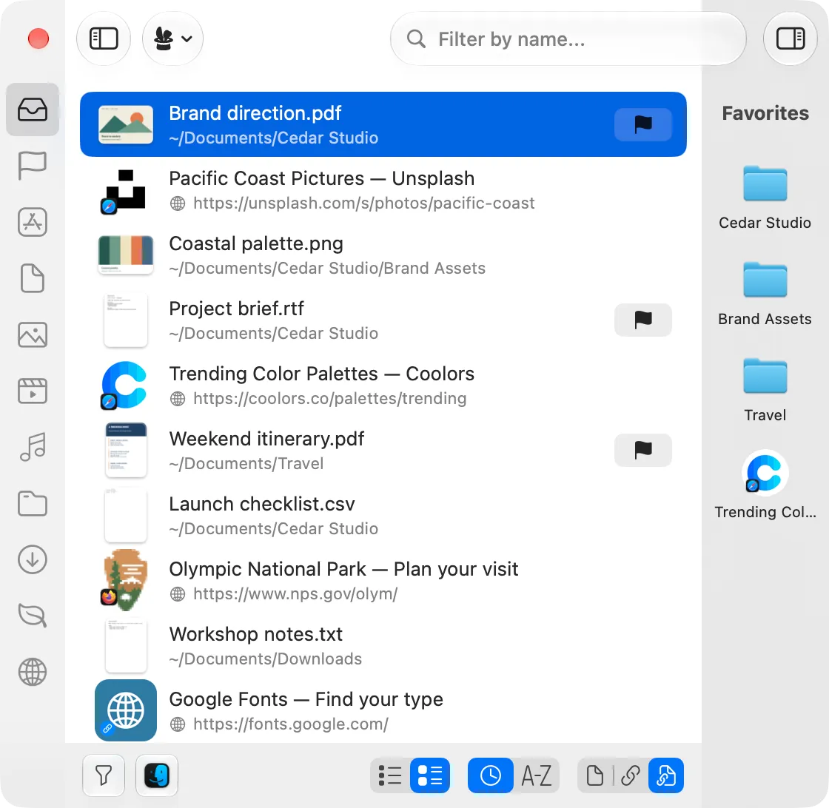829x808 pixels.
Task: Click the unsplash.com pacific-coast URL
Action: 363,203
